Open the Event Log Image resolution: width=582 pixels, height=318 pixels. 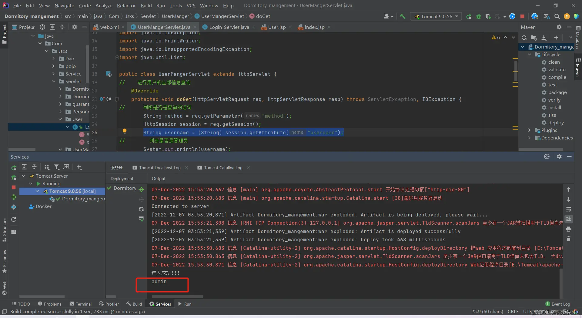tap(558, 304)
